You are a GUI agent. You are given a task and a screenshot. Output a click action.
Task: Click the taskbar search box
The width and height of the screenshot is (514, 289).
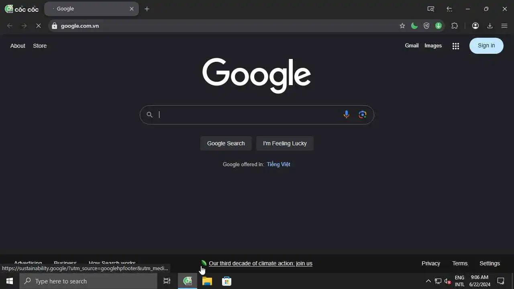88,281
